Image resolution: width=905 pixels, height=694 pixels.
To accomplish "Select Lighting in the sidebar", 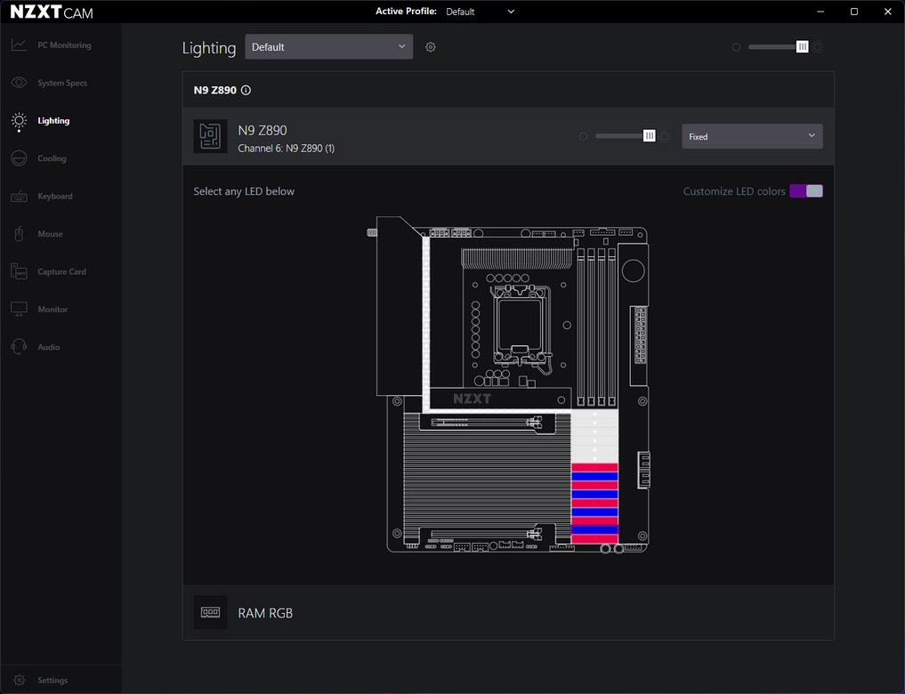I will [53, 121].
